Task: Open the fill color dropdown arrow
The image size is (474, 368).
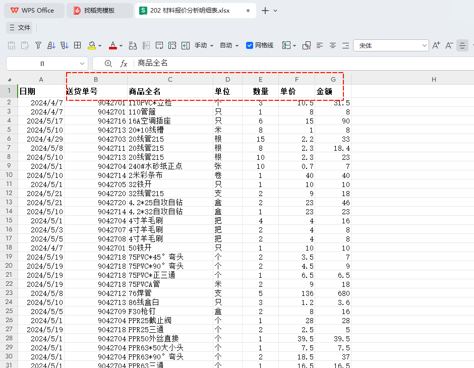Action: coord(100,46)
